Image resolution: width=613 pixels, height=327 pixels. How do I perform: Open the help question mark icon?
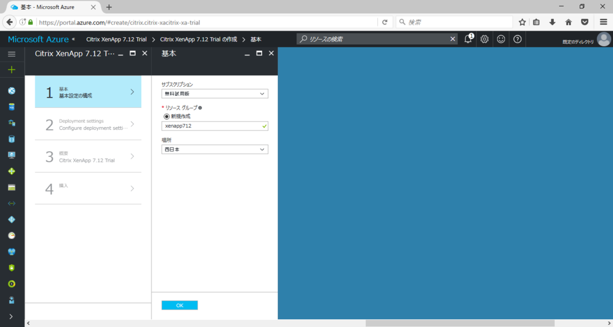click(x=517, y=39)
